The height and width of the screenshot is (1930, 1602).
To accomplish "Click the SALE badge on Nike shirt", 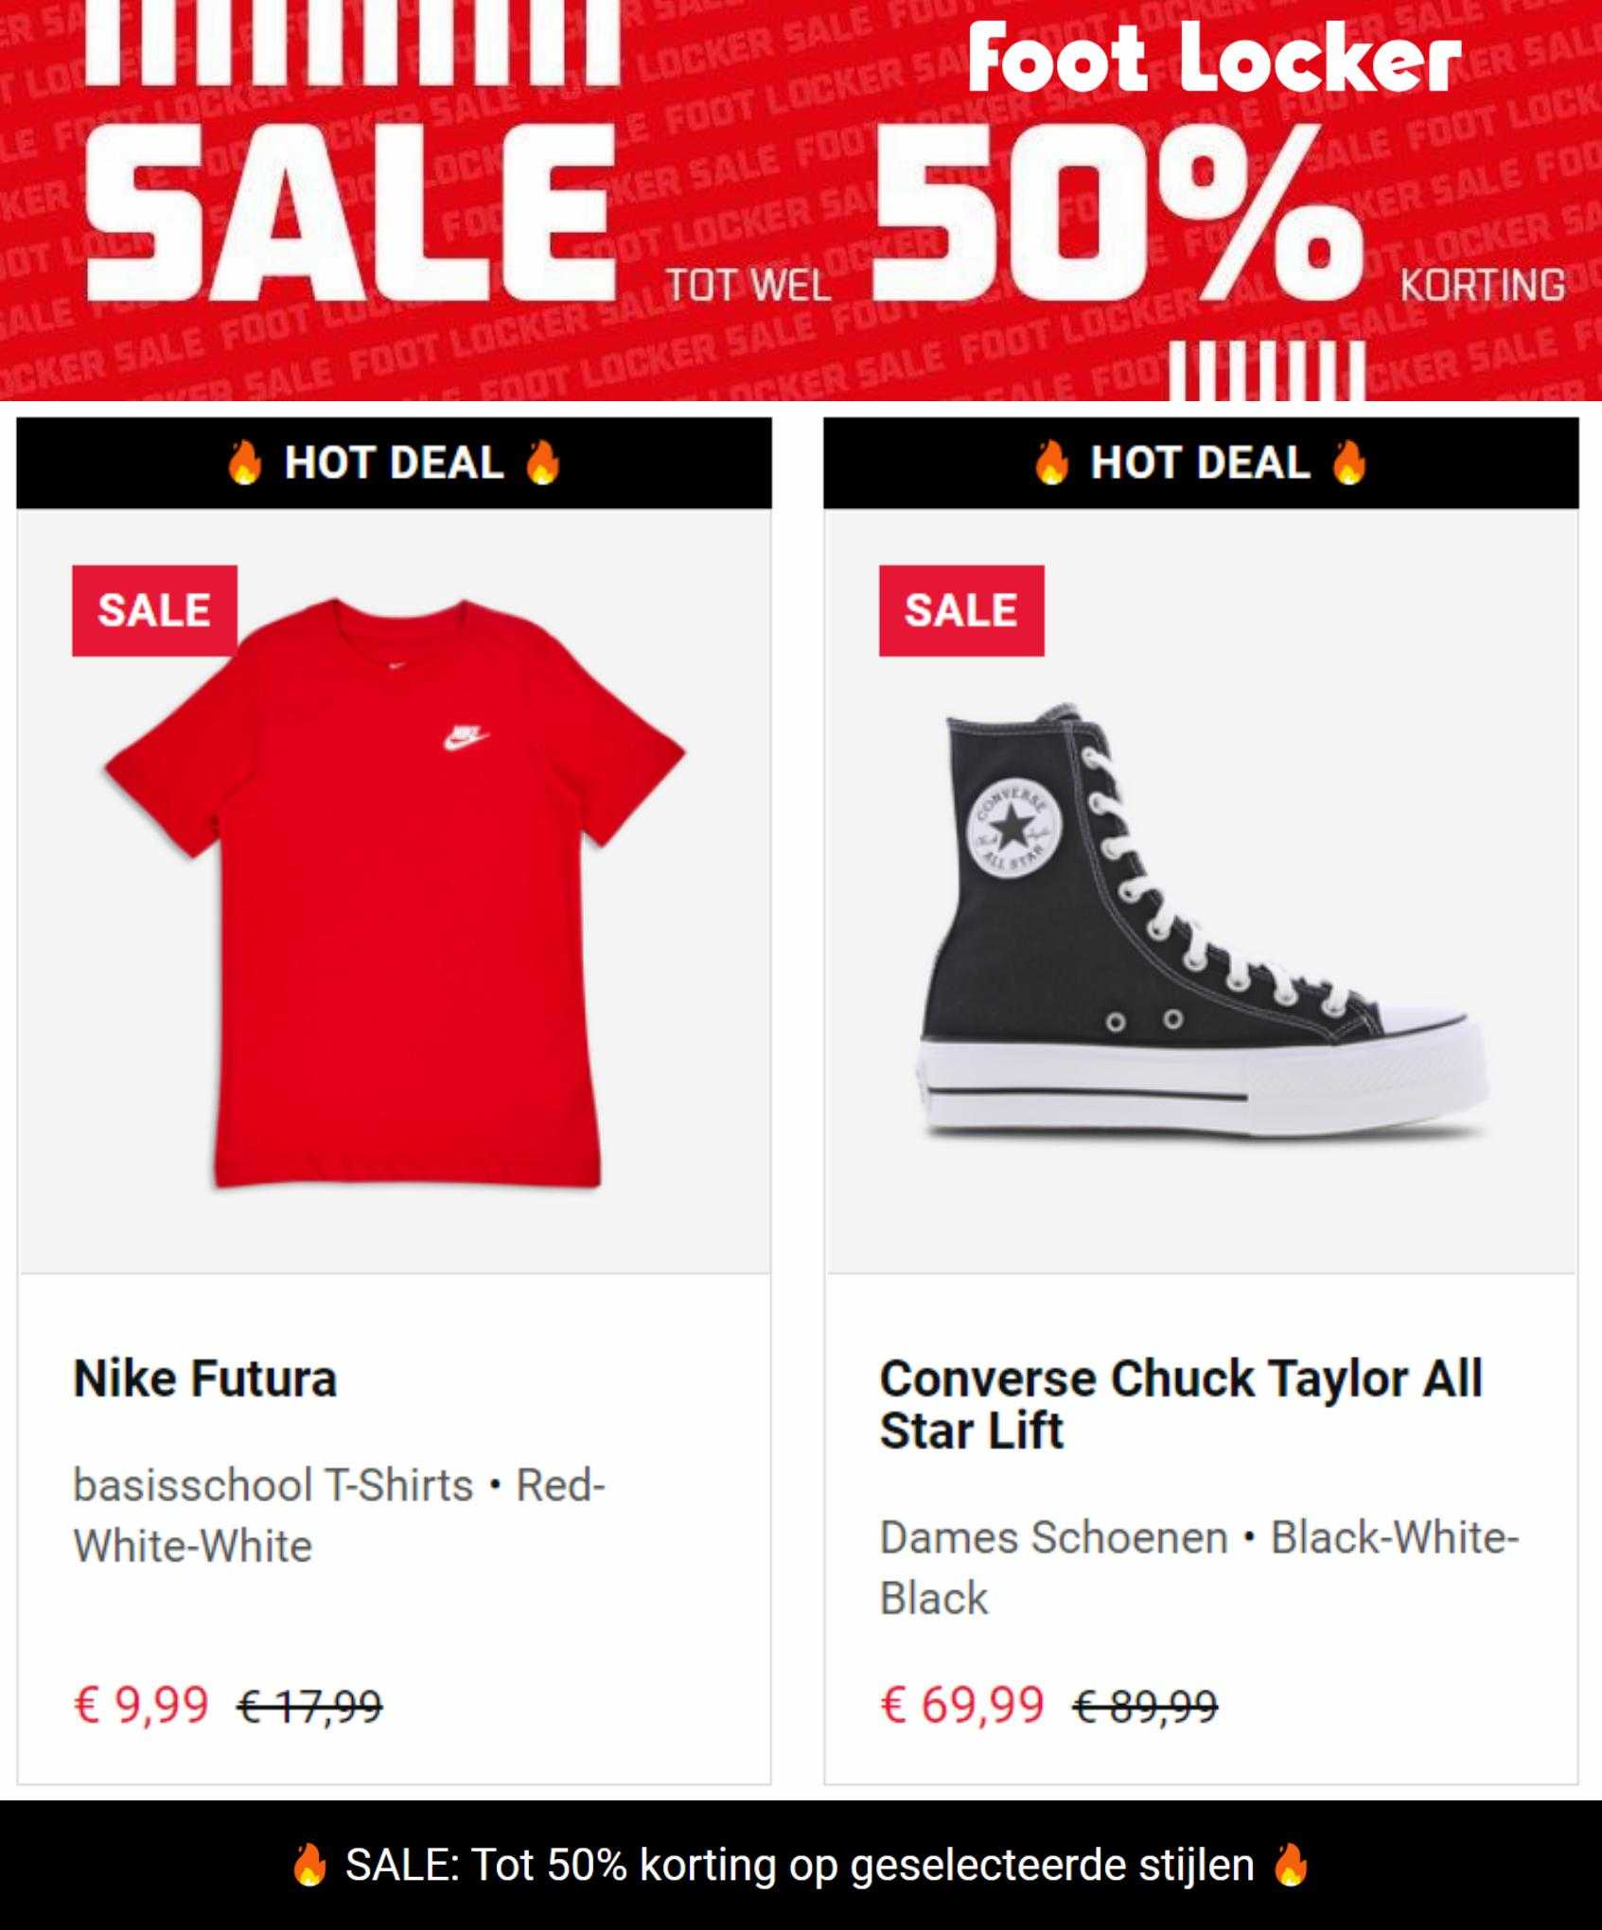I will click(154, 610).
